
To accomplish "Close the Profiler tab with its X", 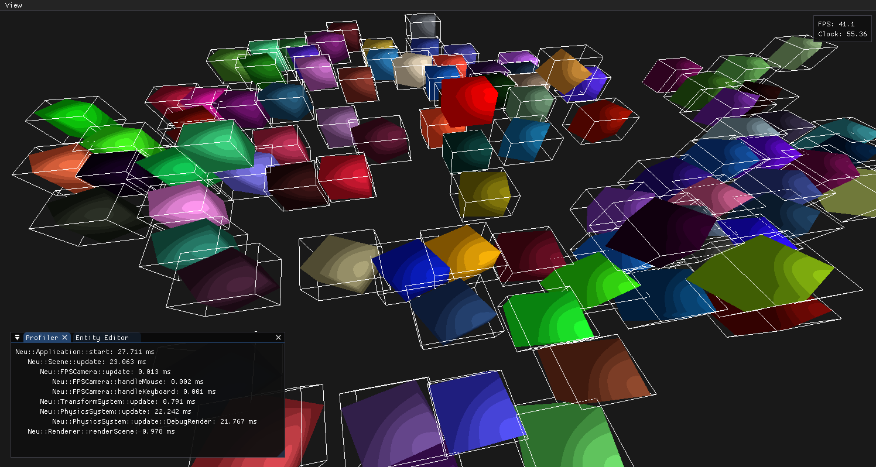I will [65, 338].
